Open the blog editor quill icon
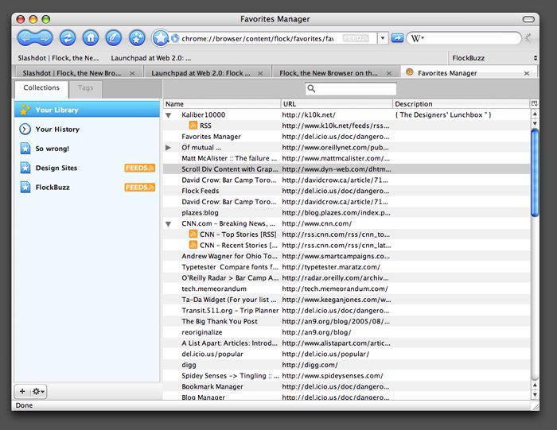557x430 pixels. click(114, 38)
